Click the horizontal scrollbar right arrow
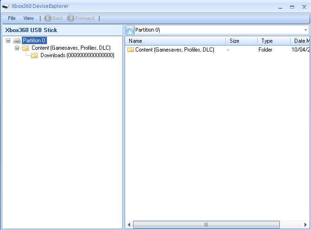The width and height of the screenshot is (311, 230). pos(305,224)
